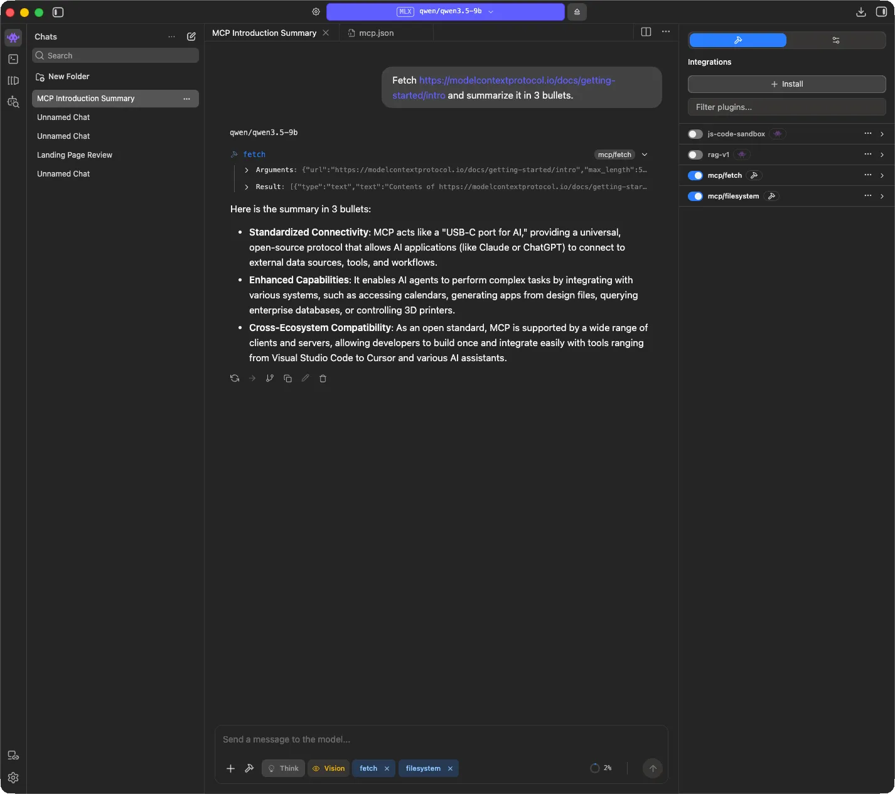Copy the assistant message
This screenshot has width=895, height=794.
[287, 378]
